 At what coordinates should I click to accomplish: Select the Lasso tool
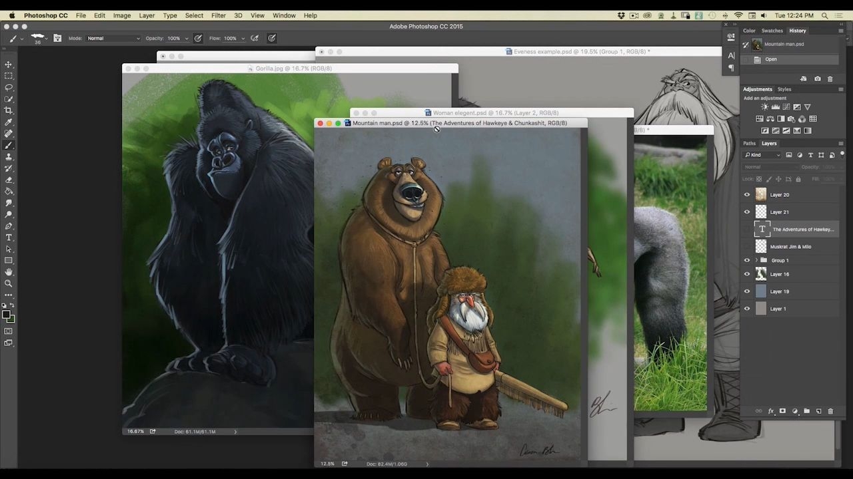coord(9,87)
